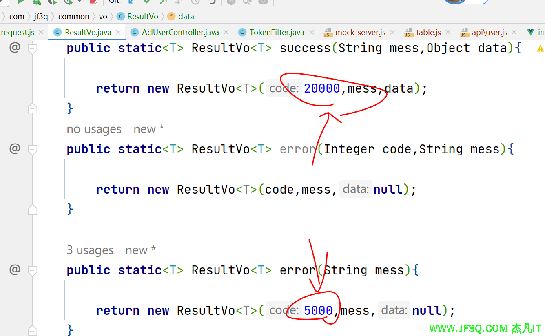Click the '3 usages' hint link
Viewport: 545px width, 336px height.
90,250
